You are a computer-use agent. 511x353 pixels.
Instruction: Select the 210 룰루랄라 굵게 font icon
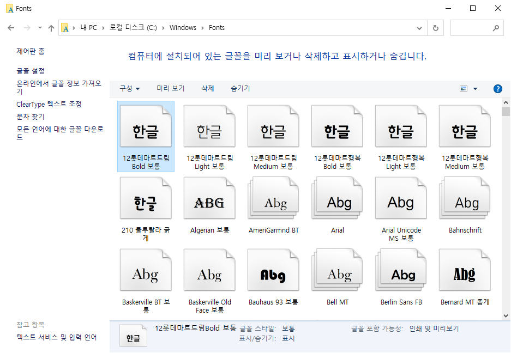(x=146, y=198)
